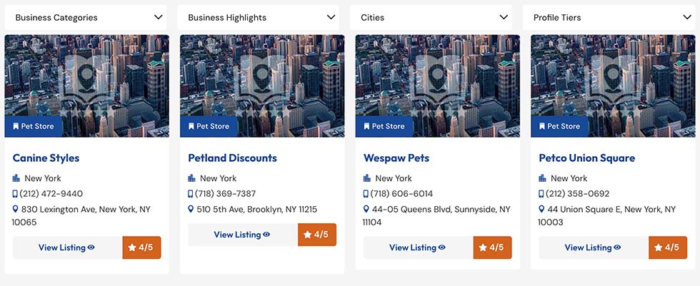Click the phone icon for Canine Styles
Image resolution: width=700 pixels, height=286 pixels.
(x=15, y=194)
